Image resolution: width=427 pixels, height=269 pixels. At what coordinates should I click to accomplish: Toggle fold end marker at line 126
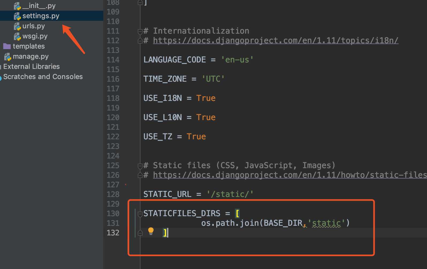pyautogui.click(x=140, y=175)
